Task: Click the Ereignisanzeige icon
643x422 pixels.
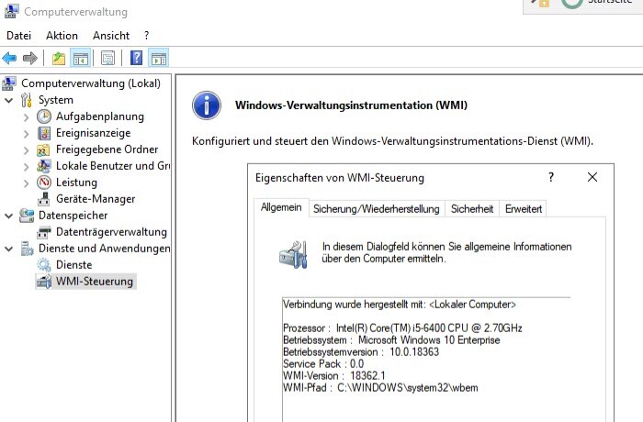Action: point(44,133)
